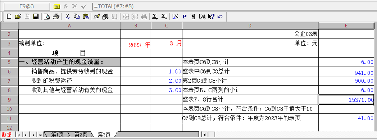Image resolution: width=377 pixels, height=140 pixels.
Task: Click the pen-and-chart toolbar icon
Action: pos(96,17)
